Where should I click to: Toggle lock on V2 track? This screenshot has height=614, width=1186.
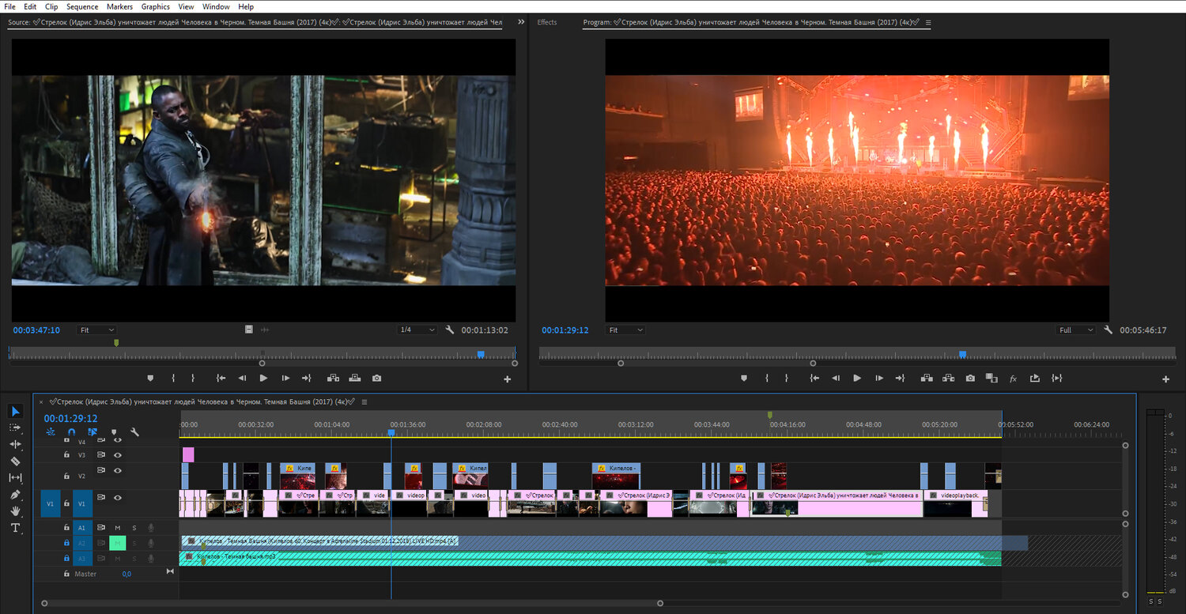pyautogui.click(x=66, y=475)
